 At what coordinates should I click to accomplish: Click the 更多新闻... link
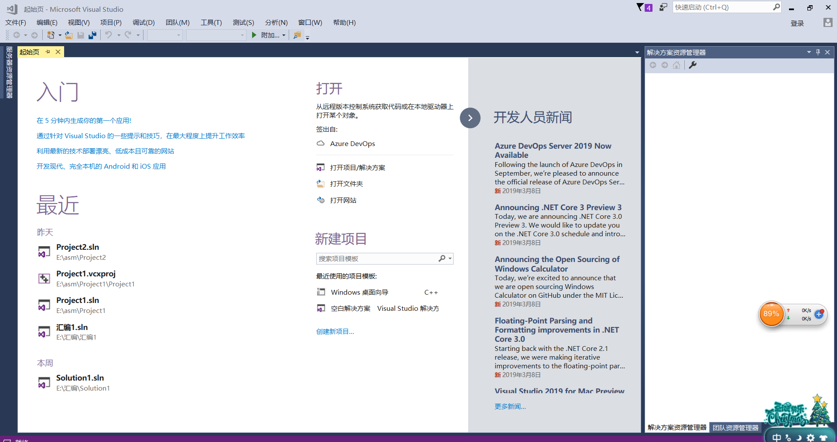tap(510, 406)
